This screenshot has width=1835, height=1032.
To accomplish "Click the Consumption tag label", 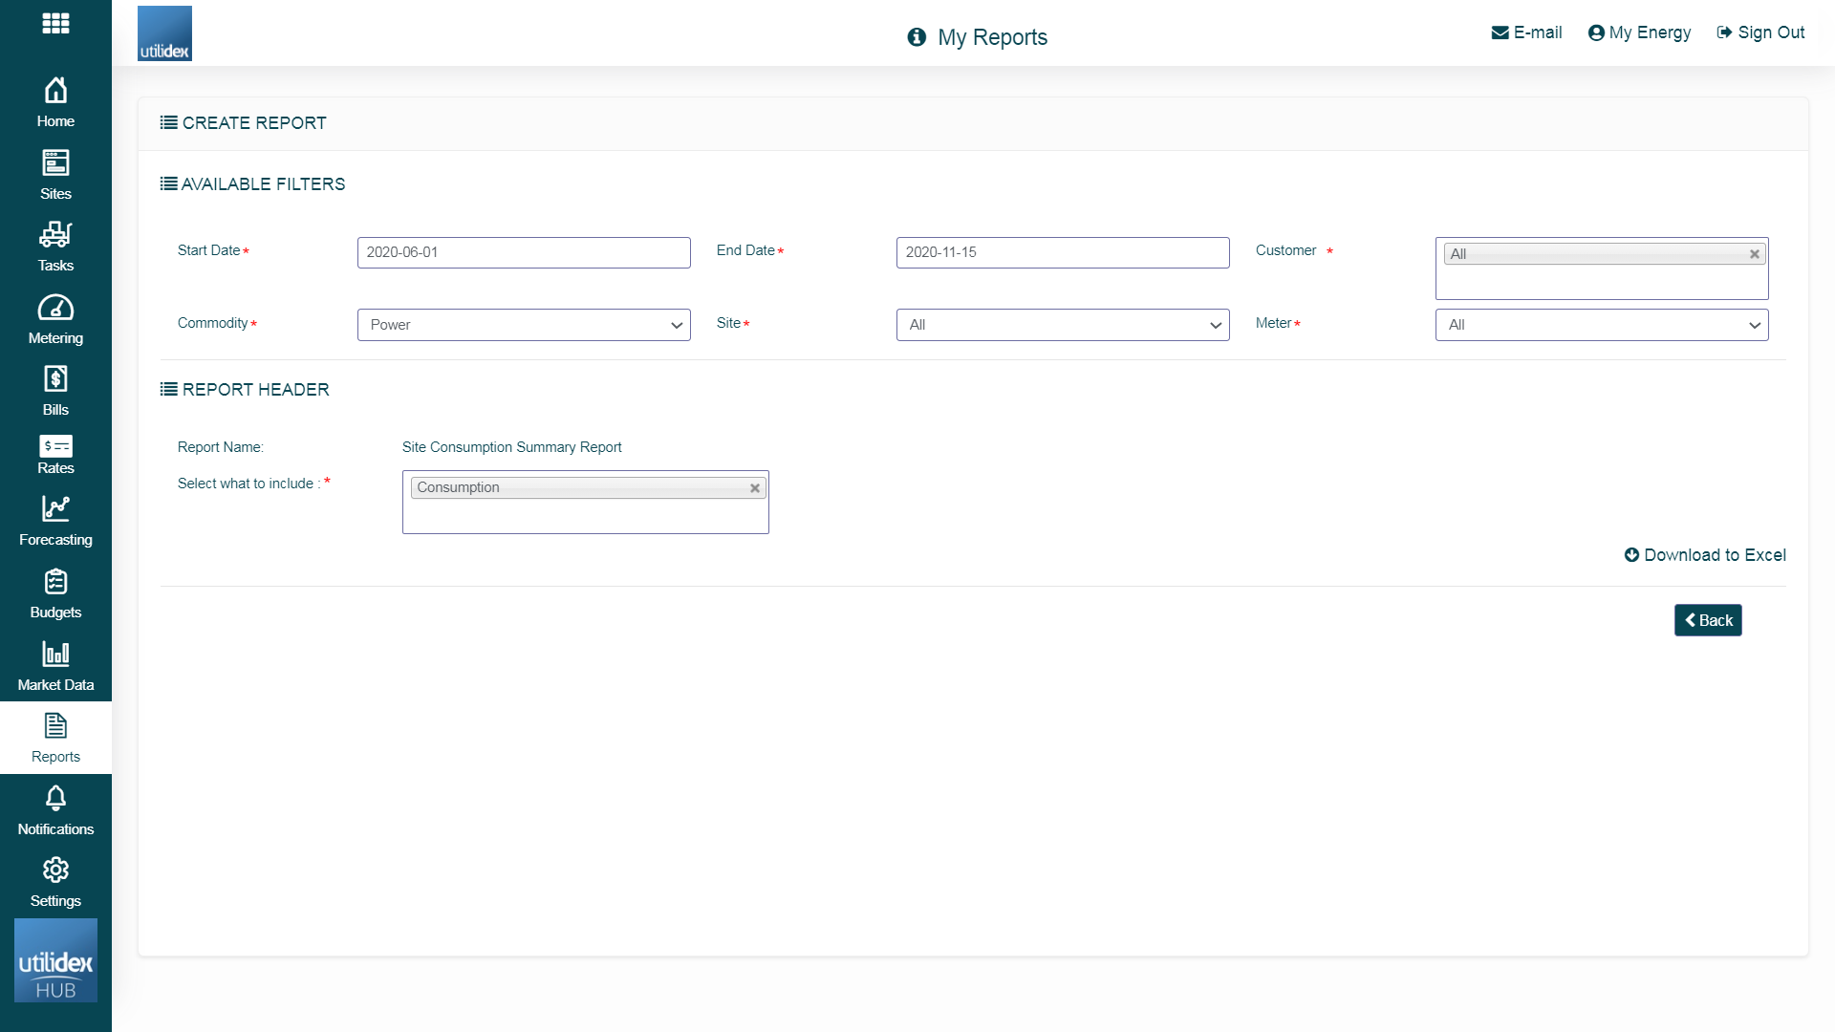I will tap(458, 487).
